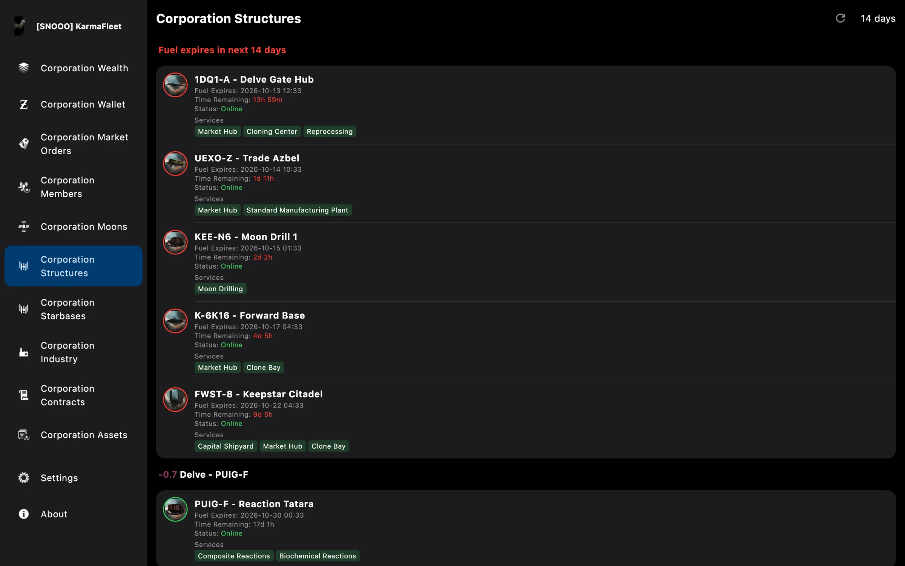Image resolution: width=905 pixels, height=566 pixels.
Task: Click the Moon Drilling service tag
Action: [221, 289]
